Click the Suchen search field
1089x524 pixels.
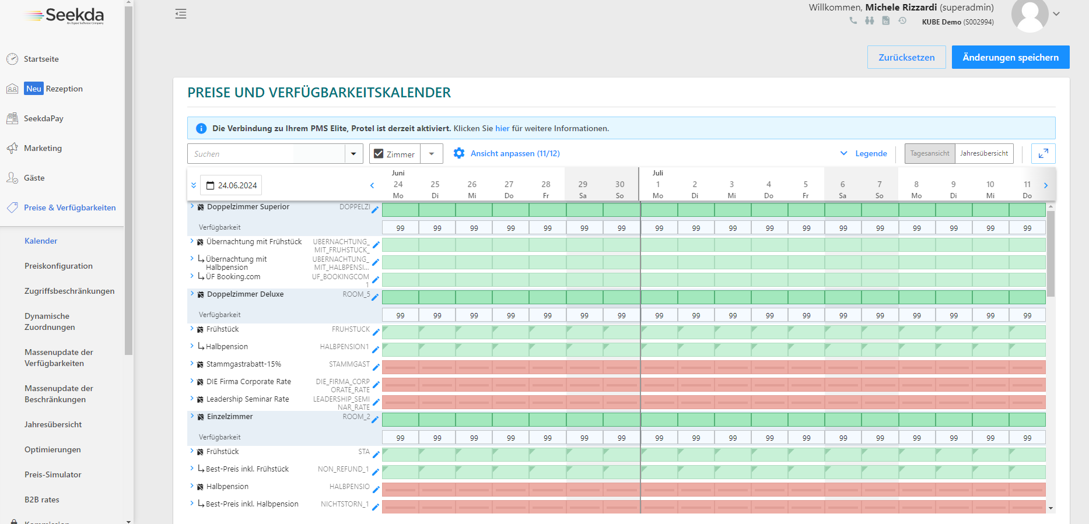(x=265, y=154)
